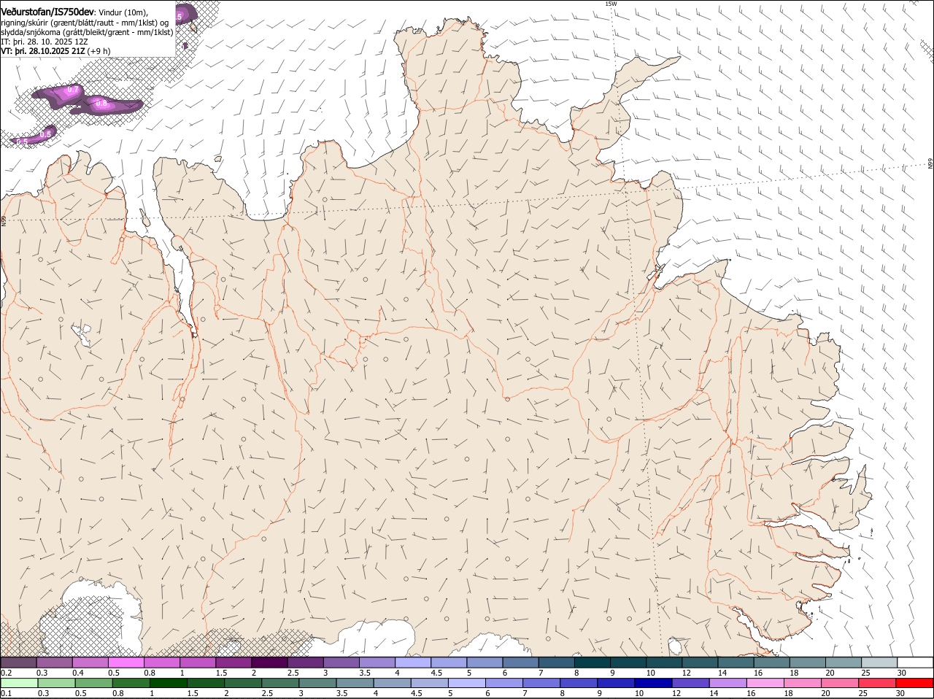Select top legend orchid swatch at 0.4
This screenshot has width=934, height=699.
(90, 663)
